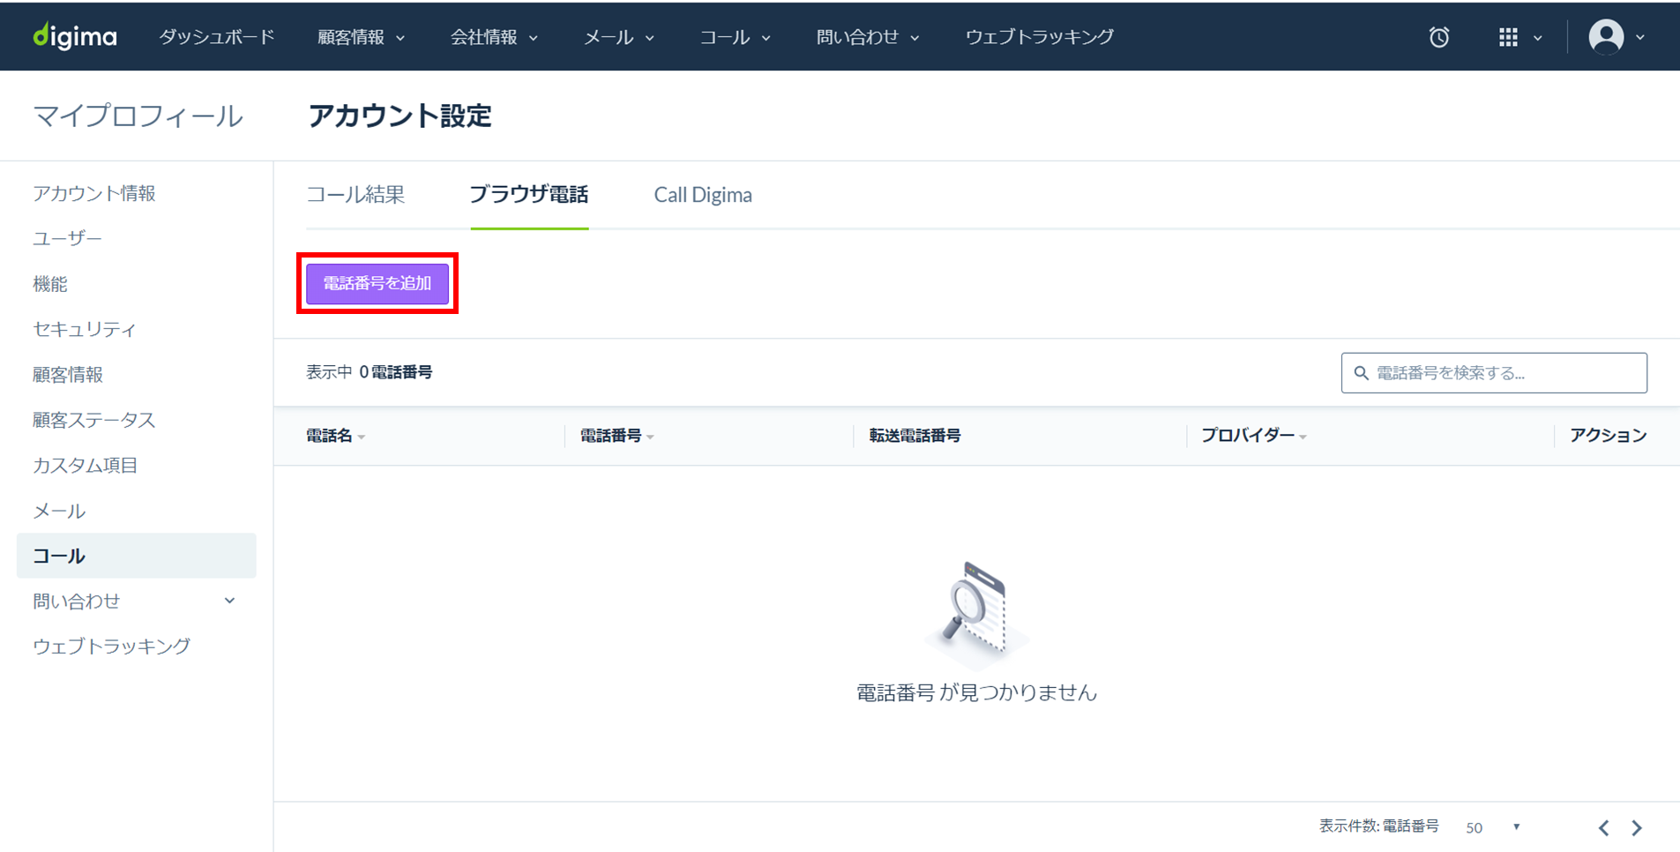Open カスタム項目 in sidebar

(86, 465)
